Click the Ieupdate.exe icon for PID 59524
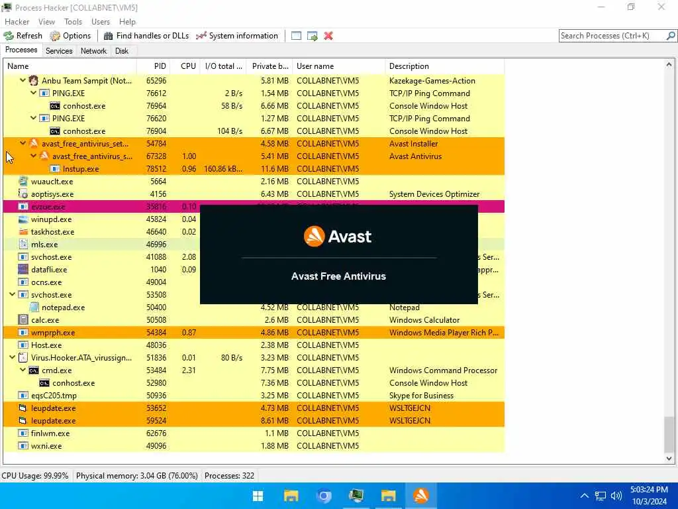Viewport: 678px width, 509px height. click(x=23, y=421)
